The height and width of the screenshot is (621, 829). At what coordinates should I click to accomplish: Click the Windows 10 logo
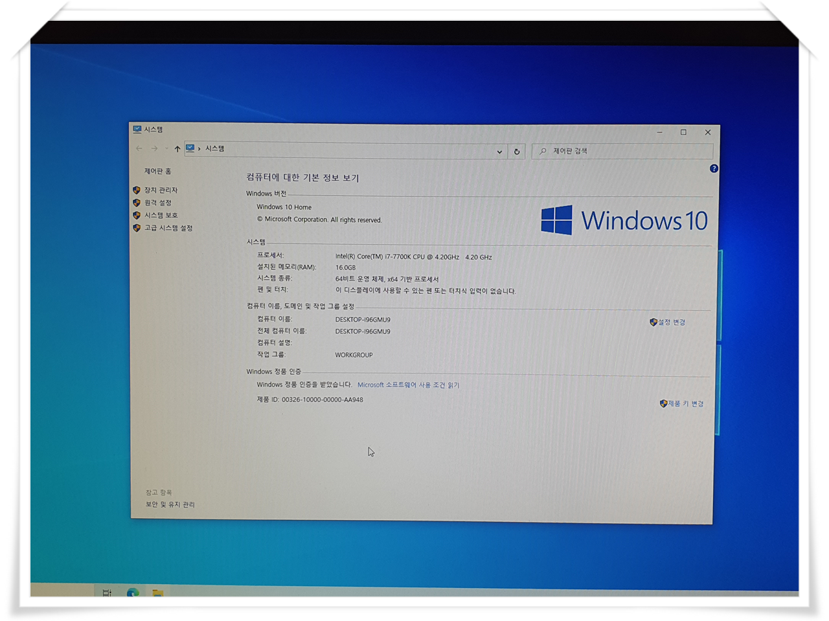624,220
